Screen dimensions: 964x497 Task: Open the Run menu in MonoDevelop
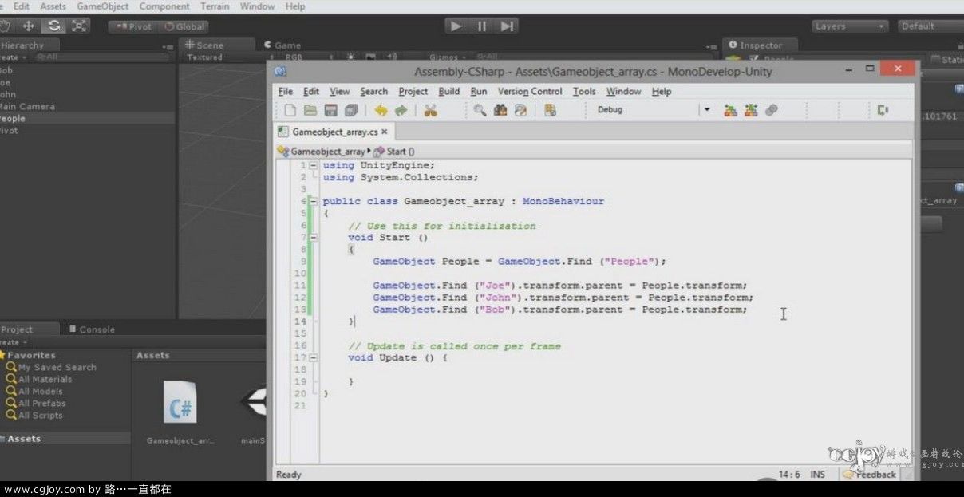point(479,91)
